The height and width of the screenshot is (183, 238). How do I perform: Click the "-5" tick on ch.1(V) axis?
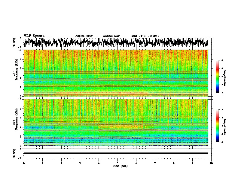(x=20, y=47)
